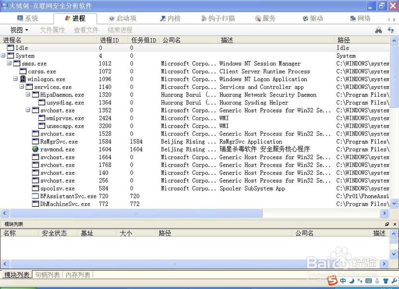Switch to the 钩子扫描 tab
Viewport: 399px width, 289px height.
(x=218, y=18)
